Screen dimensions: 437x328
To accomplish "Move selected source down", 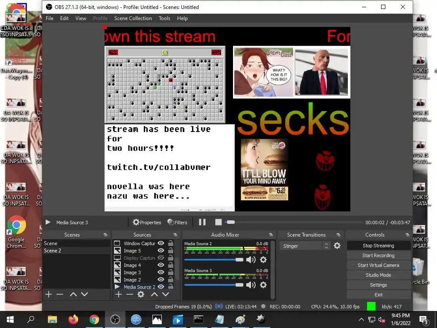I will [166, 294].
